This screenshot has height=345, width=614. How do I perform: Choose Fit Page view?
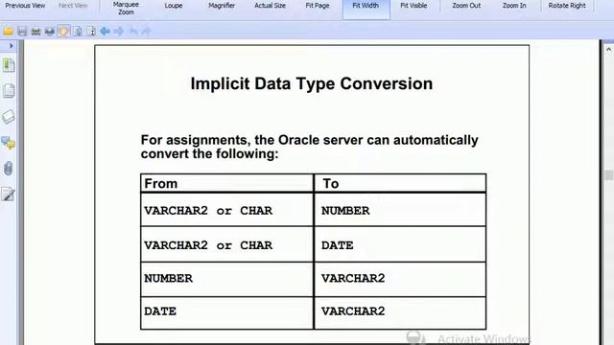tap(318, 6)
